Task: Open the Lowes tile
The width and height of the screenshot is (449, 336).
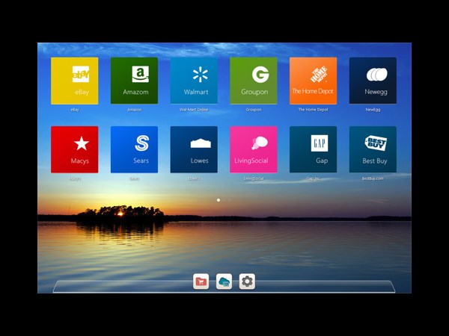Action: (x=194, y=149)
